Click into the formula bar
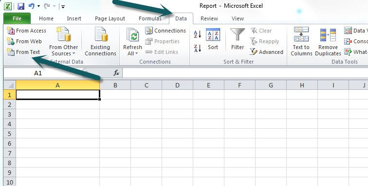 point(245,73)
